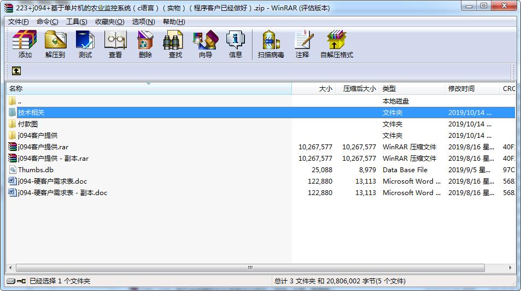
Task: Click the status bar total 总计 3 文件夹
Action: [339, 281]
